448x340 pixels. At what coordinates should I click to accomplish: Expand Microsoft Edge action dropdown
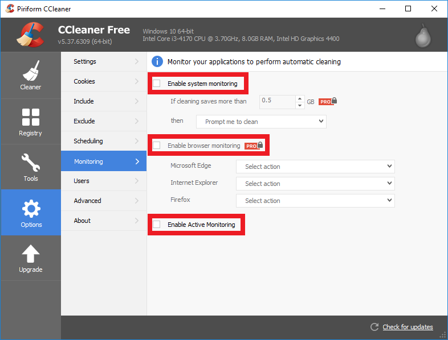coord(315,167)
